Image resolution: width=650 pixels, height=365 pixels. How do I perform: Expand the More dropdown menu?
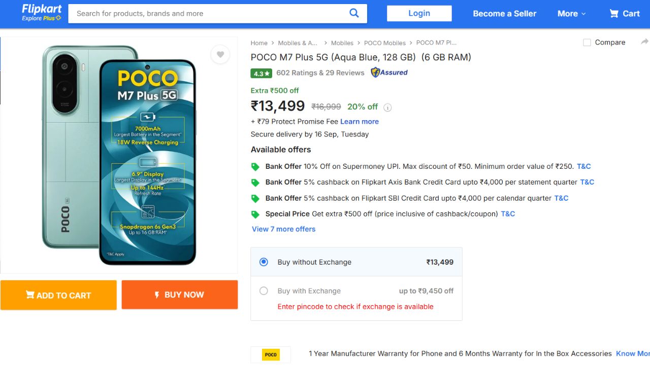click(571, 14)
